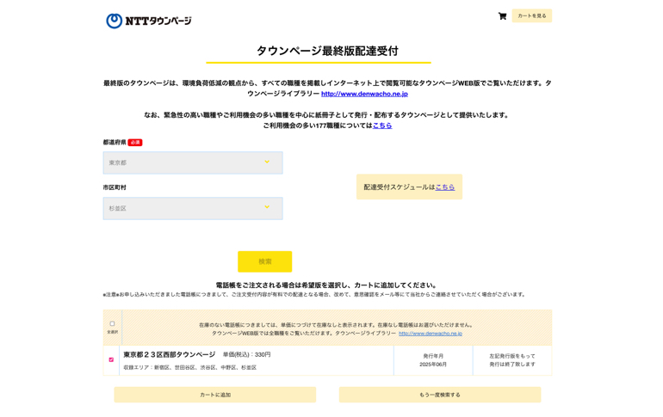Click the 収録エリア area list text

[x=189, y=368]
